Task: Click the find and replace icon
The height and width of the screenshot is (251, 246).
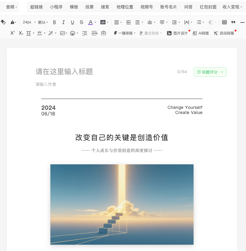Action: [84, 33]
